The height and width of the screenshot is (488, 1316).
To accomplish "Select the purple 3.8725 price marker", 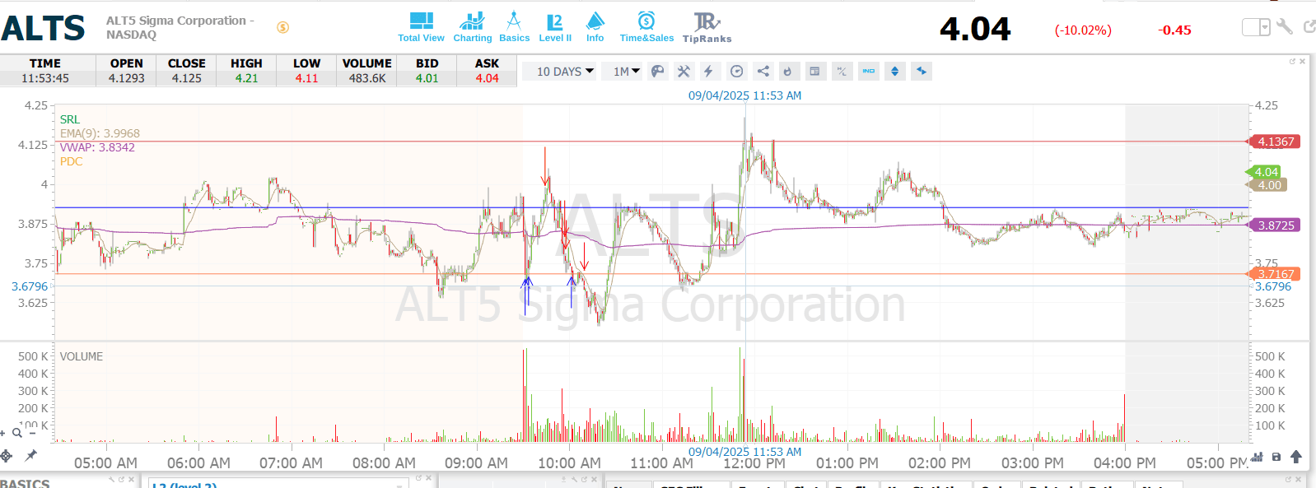I will click(1275, 225).
